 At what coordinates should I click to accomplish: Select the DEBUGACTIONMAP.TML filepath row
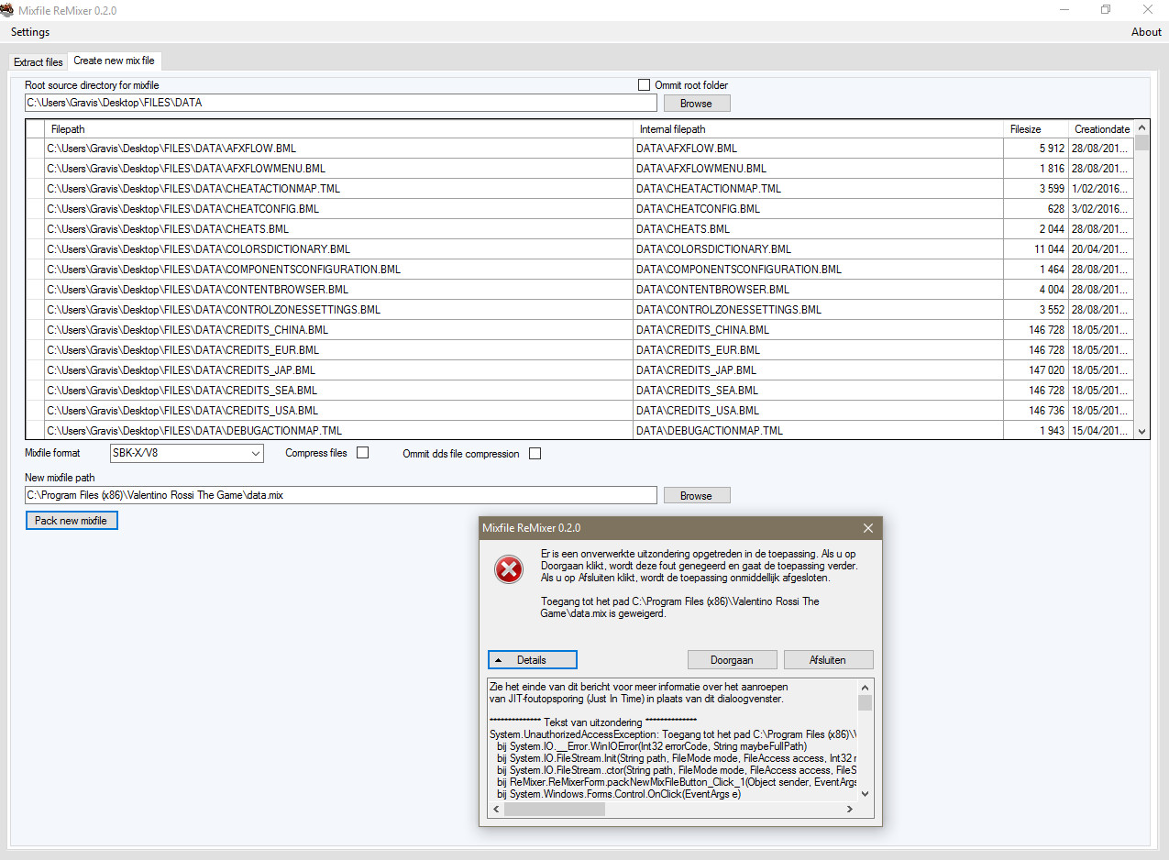tap(339, 430)
